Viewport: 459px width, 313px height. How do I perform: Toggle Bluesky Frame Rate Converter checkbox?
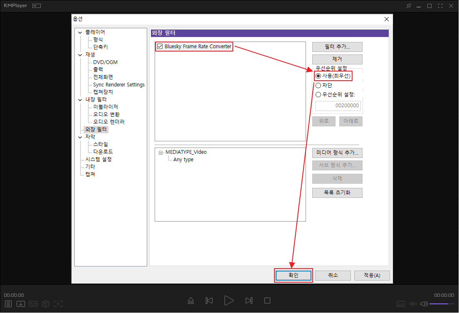pos(160,47)
